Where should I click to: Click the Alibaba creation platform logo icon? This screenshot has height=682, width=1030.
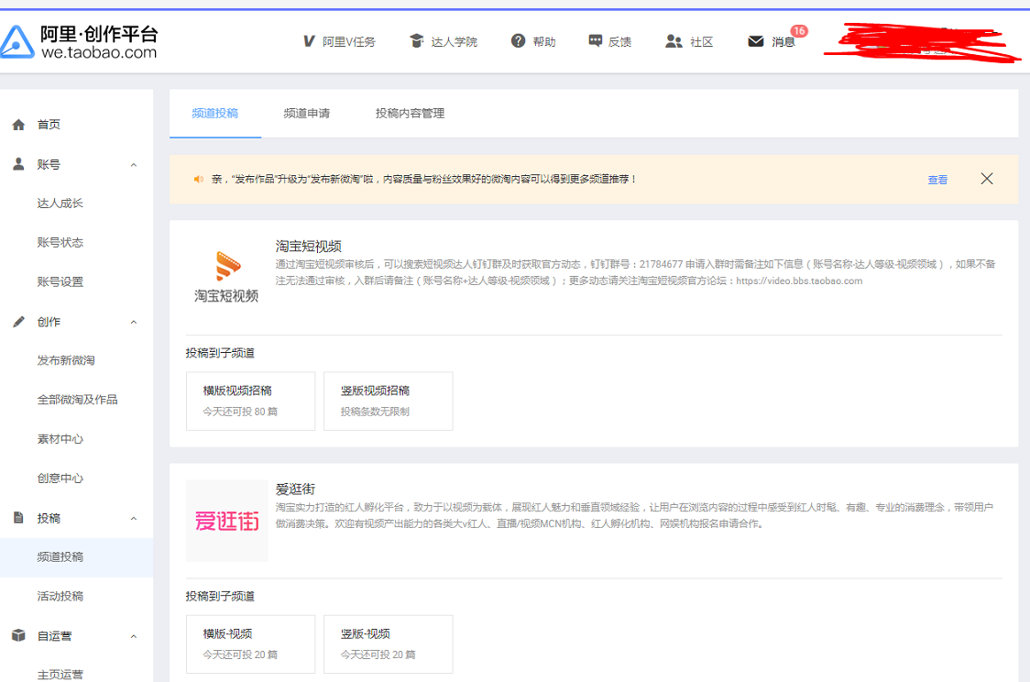17,41
